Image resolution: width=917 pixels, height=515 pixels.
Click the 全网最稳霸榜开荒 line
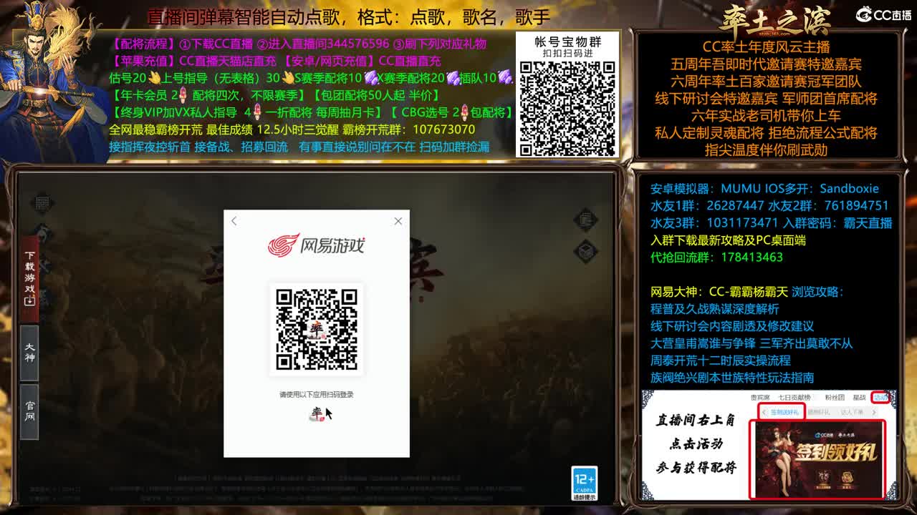pos(292,129)
